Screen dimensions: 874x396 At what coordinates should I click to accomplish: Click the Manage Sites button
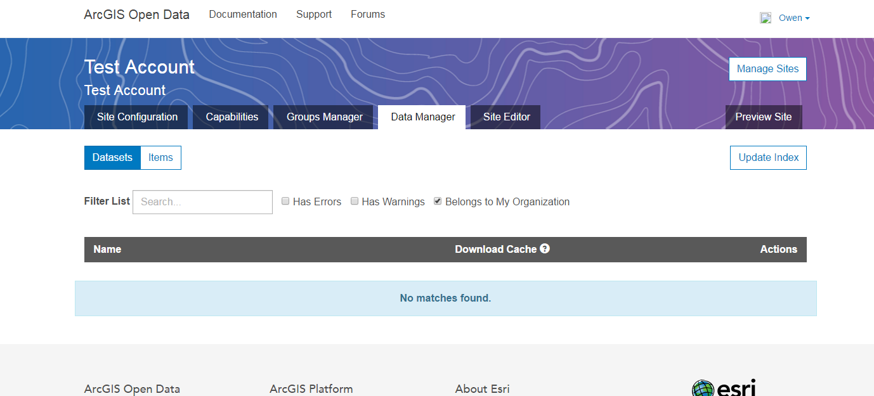[x=767, y=69]
